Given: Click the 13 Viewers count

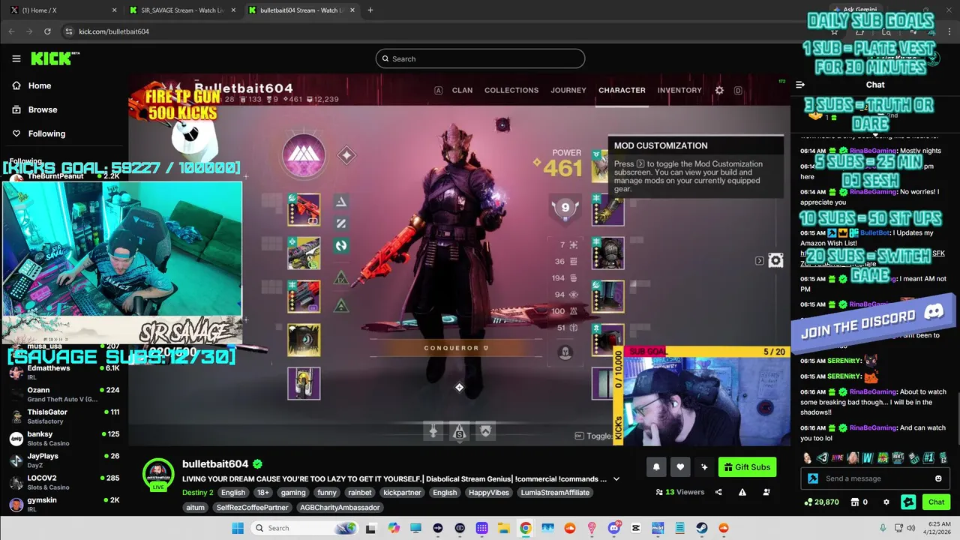Looking at the screenshot, I should point(679,492).
